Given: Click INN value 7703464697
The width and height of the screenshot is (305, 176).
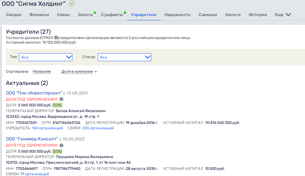Looking at the screenshot, I should point(27,169).
